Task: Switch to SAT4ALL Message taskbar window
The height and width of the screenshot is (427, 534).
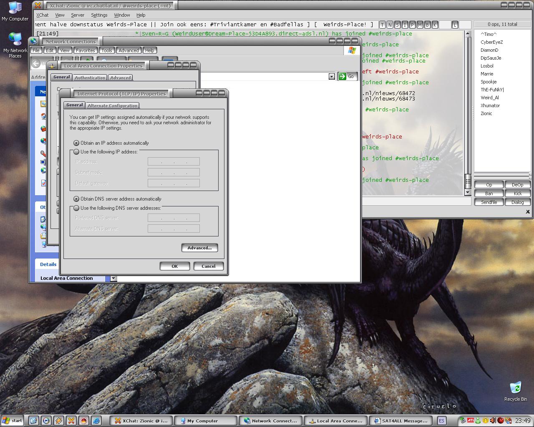Action: pos(401,421)
